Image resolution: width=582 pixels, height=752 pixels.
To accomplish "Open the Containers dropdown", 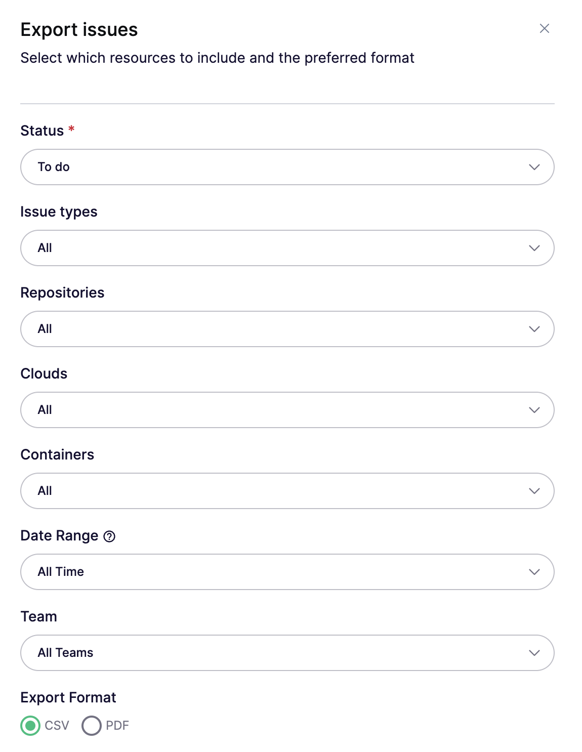I will click(287, 491).
